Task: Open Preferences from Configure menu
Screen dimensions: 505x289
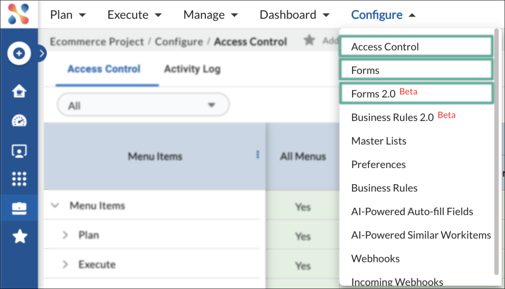Action: 378,164
